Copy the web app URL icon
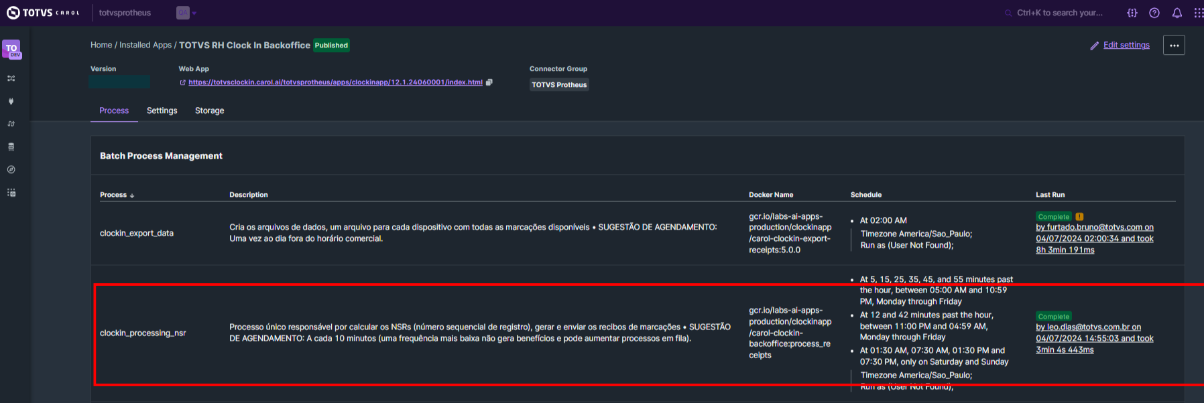 click(489, 82)
